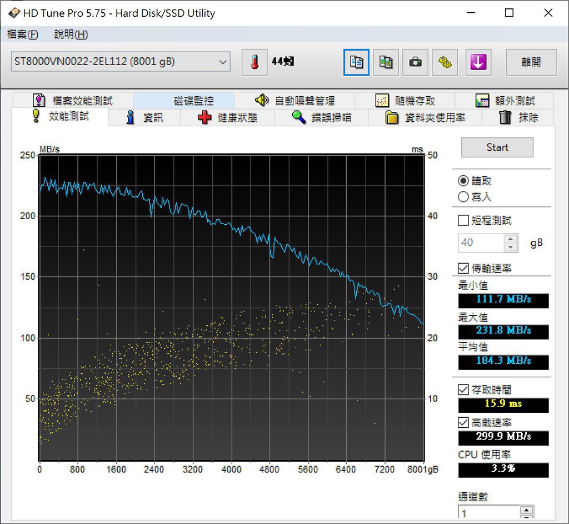Open the 健康狀態 tab
The height and width of the screenshot is (524, 569).
(x=227, y=117)
